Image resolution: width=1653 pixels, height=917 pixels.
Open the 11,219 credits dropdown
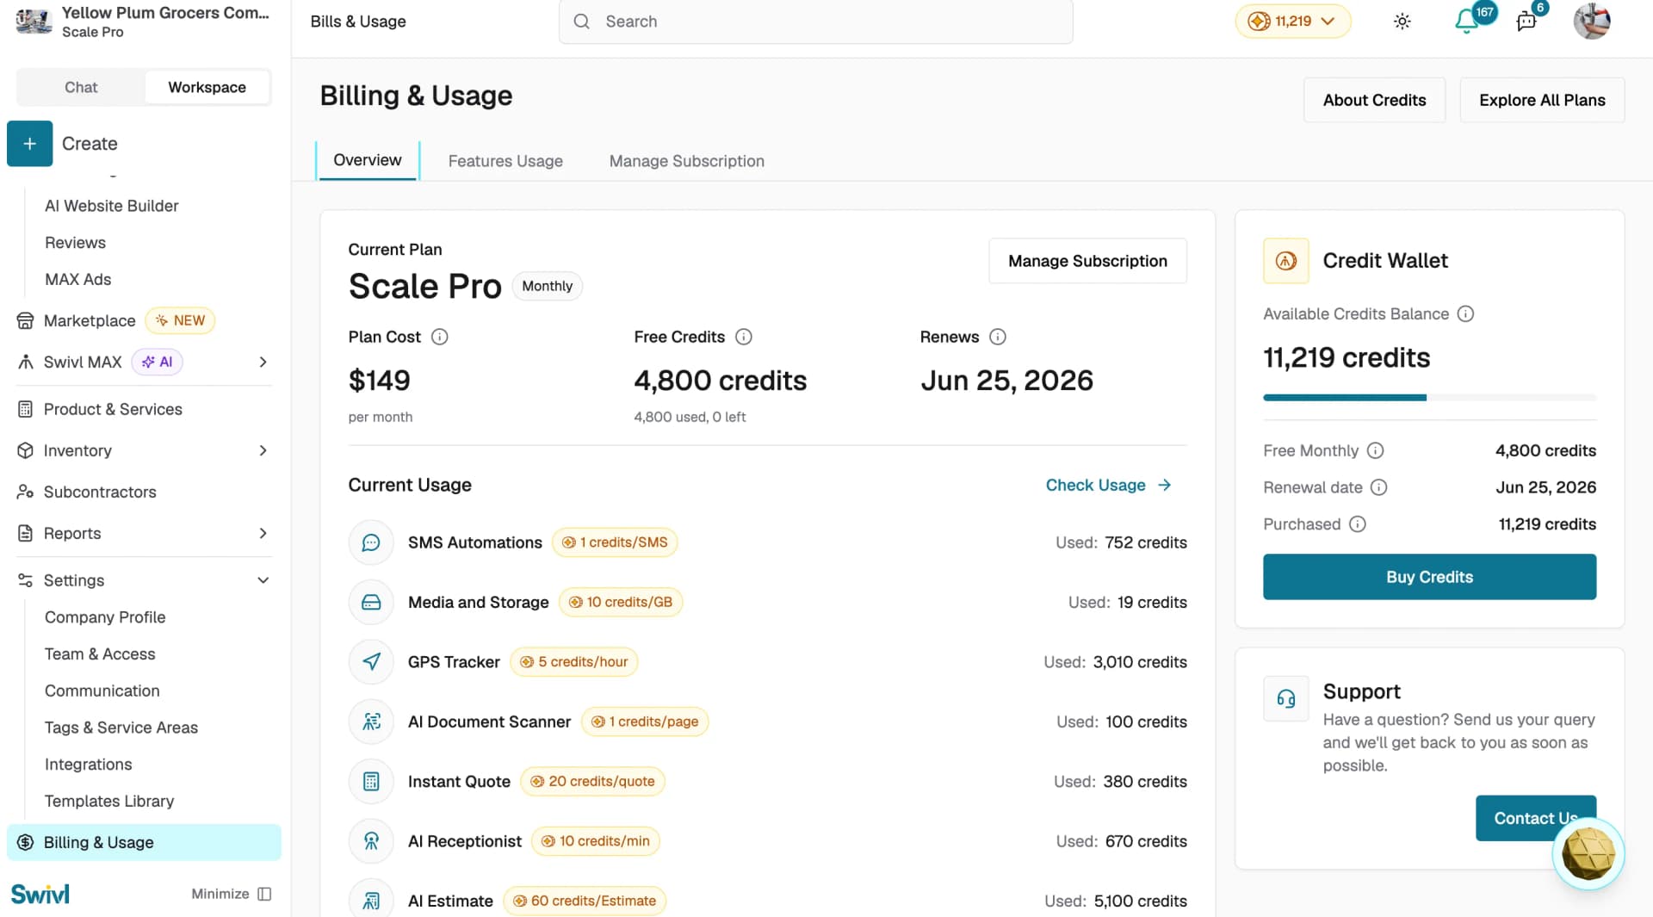(x=1292, y=22)
